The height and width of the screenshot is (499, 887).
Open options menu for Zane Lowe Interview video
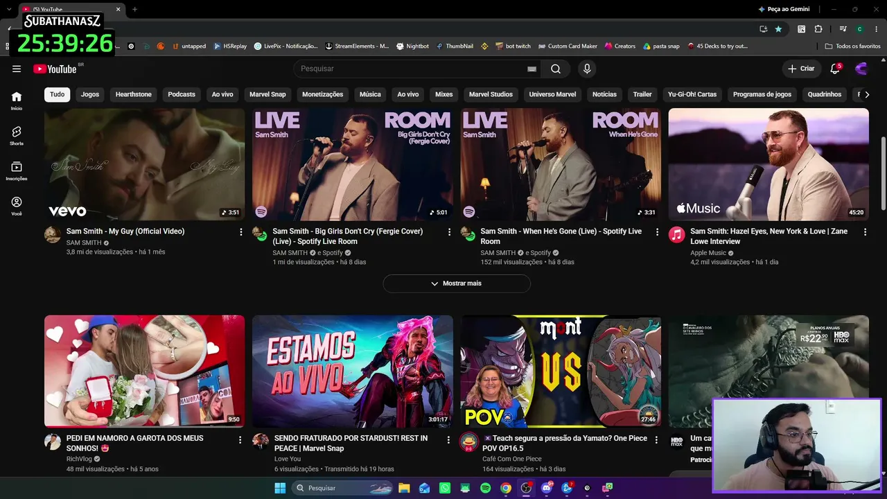coord(865,231)
